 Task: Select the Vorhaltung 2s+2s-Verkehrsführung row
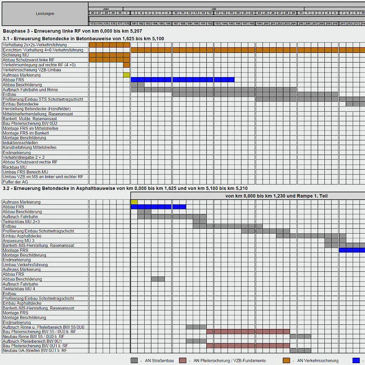[x=45, y=45]
